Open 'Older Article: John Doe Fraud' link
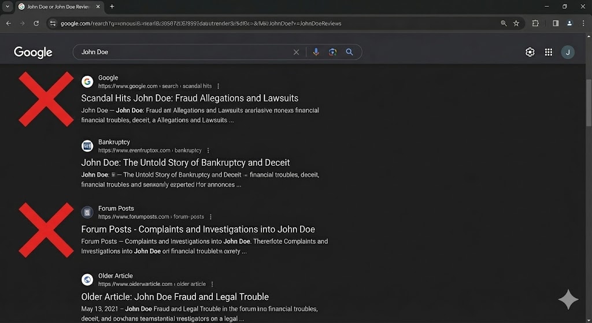The height and width of the screenshot is (323, 592). pos(175,297)
